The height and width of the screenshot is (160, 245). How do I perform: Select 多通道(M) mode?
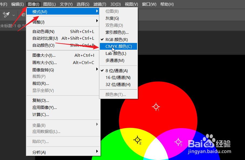118,61
